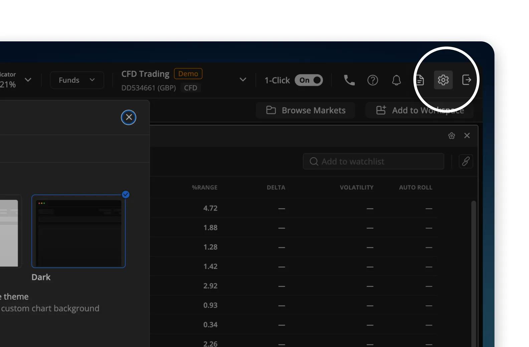Open the settings gear in top toolbar
This screenshot has width=529, height=347.
[x=443, y=80]
